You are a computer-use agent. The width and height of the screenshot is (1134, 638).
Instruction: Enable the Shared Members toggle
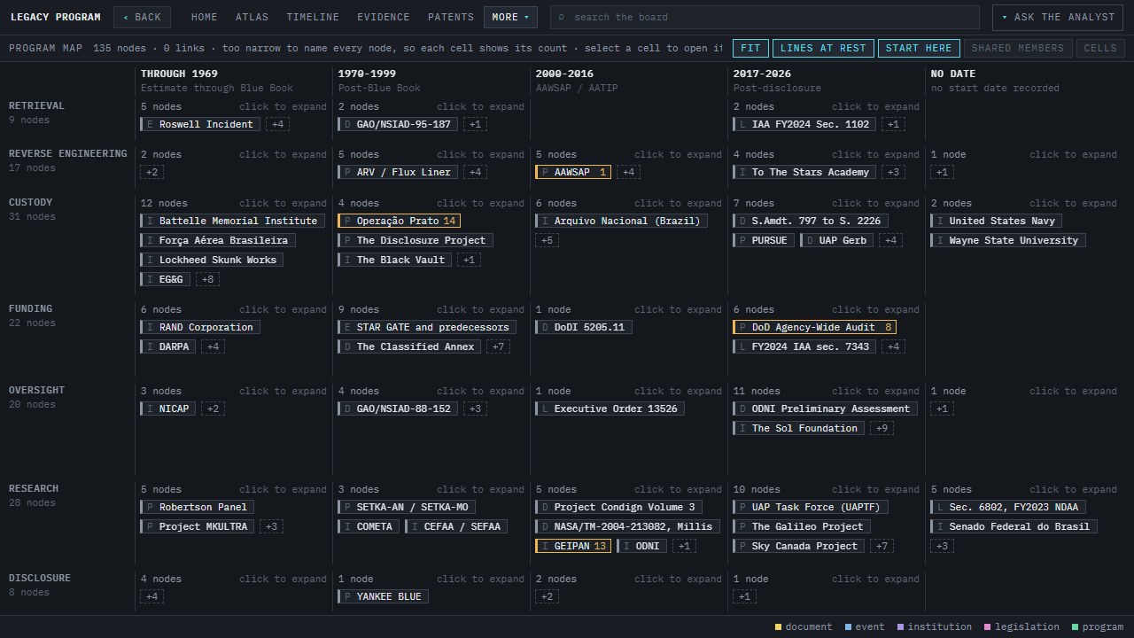tap(1017, 48)
